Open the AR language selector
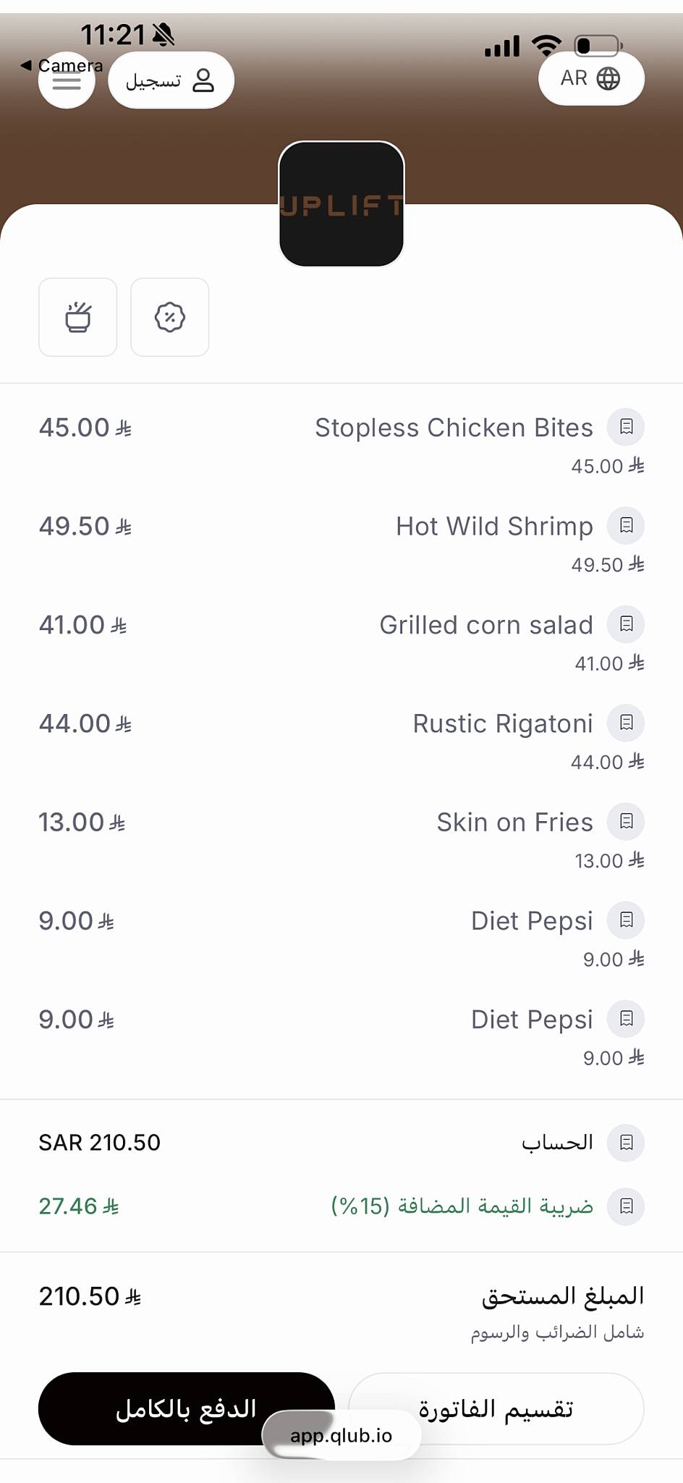This screenshot has width=683, height=1483. [591, 78]
